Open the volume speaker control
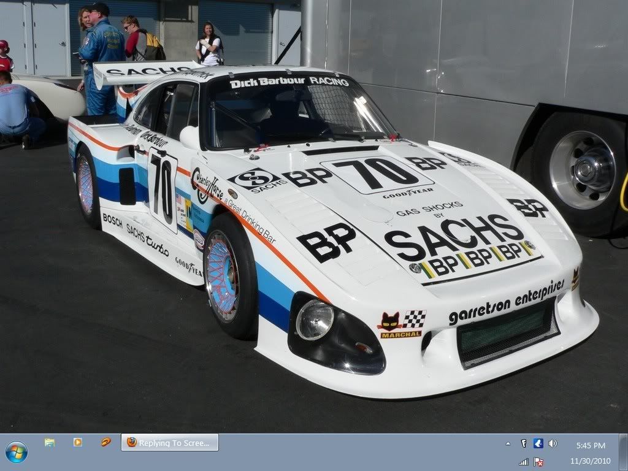Screen dimensions: 628x471 click(x=553, y=443)
